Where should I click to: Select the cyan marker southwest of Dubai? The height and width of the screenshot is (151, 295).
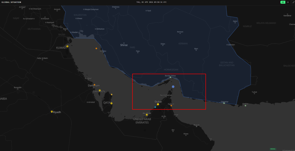pos(155,107)
